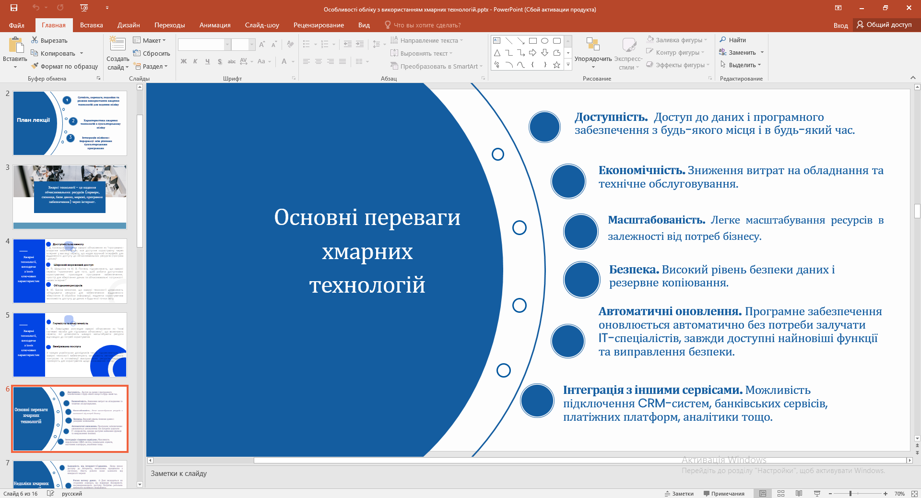Click the Save icon in quick access toolbar
Screen dimensions: 921x498
point(13,8)
